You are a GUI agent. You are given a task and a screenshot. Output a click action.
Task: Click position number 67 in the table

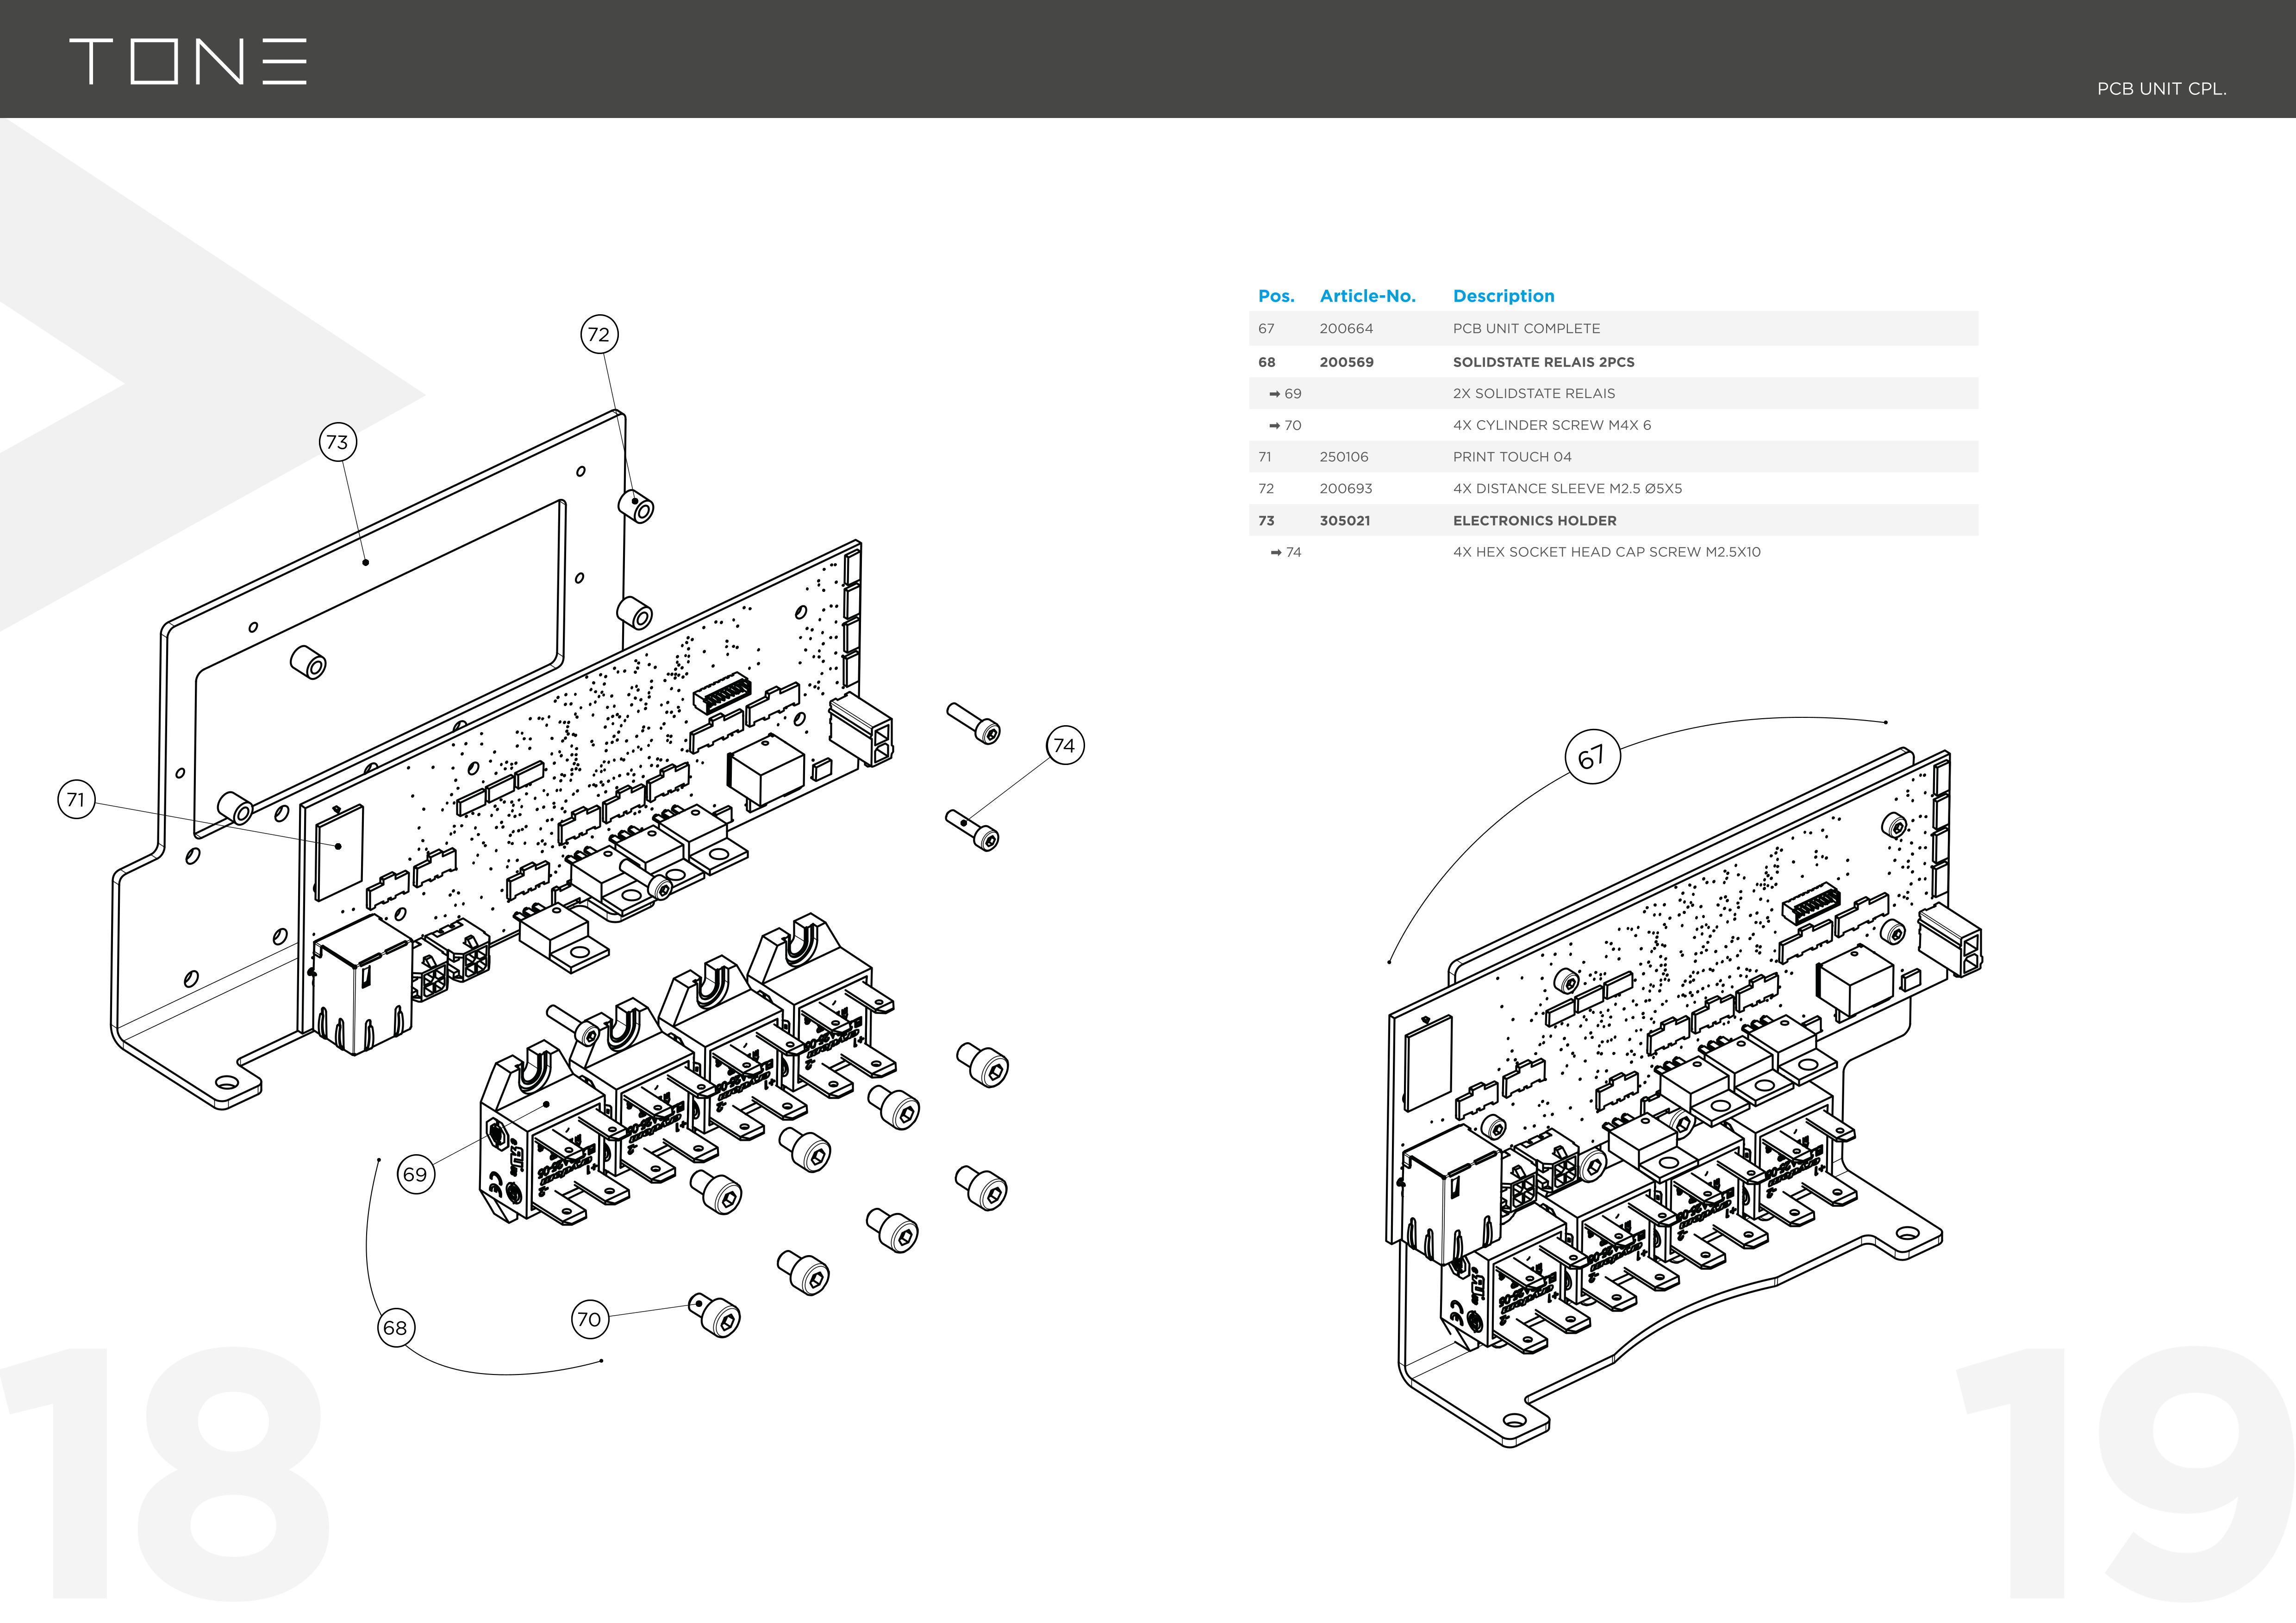click(1266, 329)
